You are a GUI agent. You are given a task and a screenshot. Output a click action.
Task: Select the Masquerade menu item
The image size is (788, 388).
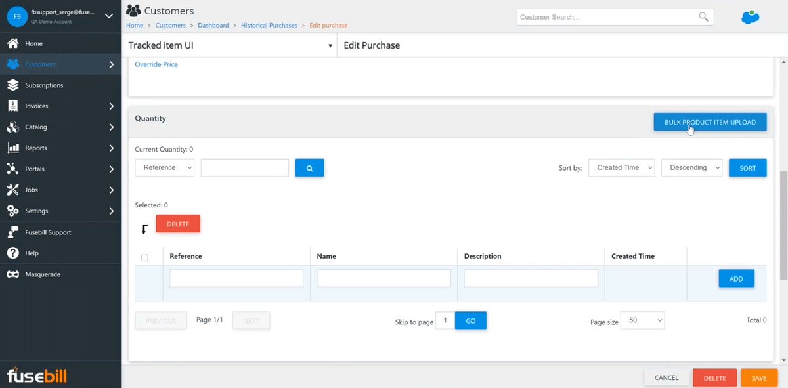click(60, 274)
